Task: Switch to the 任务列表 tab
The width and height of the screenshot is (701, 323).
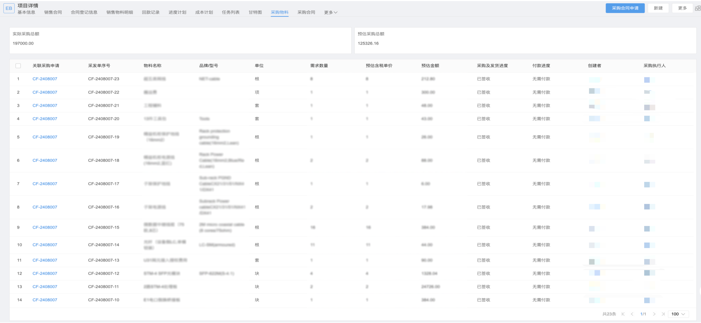Action: tap(231, 12)
